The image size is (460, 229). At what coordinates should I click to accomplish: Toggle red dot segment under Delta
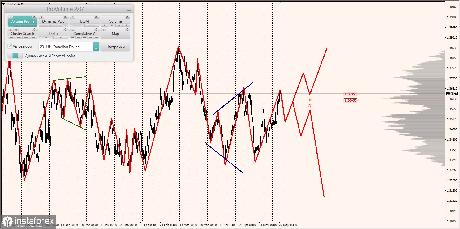tap(61, 37)
